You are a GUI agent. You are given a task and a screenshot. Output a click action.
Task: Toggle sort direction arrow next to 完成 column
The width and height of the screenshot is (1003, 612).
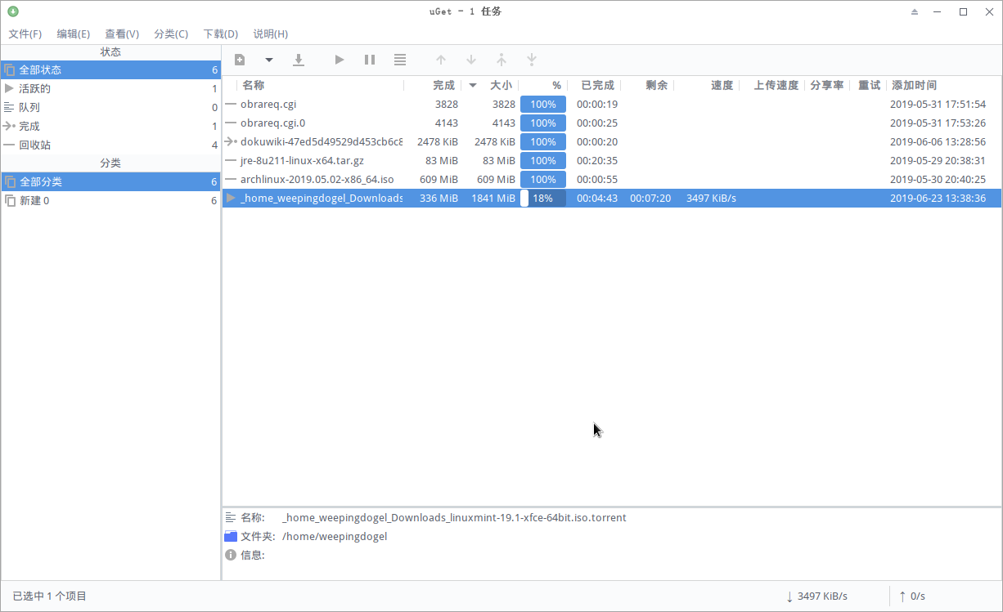click(x=472, y=85)
